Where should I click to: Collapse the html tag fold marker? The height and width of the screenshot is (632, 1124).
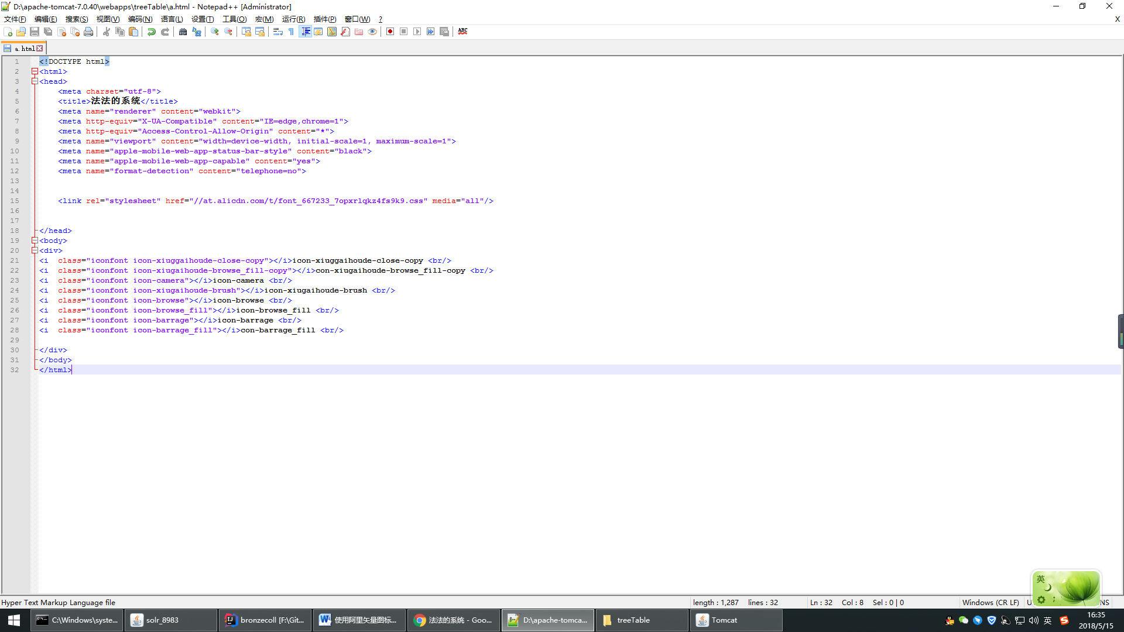[x=35, y=71]
